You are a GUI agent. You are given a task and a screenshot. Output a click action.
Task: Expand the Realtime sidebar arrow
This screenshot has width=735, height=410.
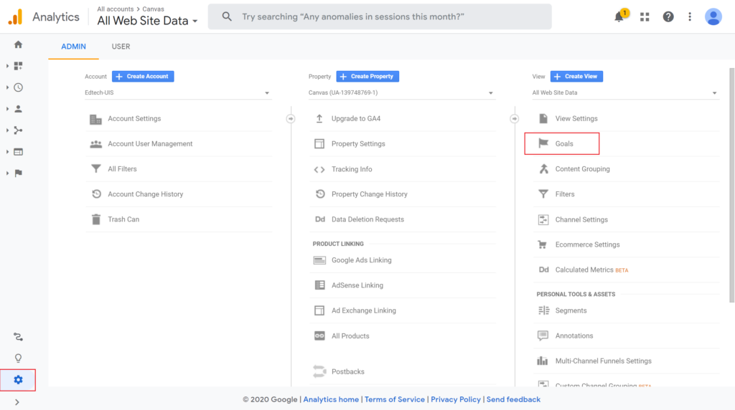point(7,87)
